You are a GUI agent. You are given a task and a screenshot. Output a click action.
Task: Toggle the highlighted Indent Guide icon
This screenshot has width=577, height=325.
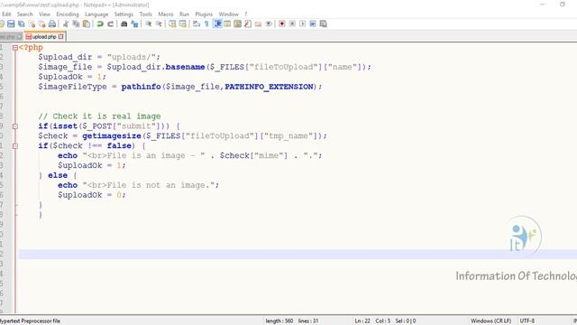point(217,24)
